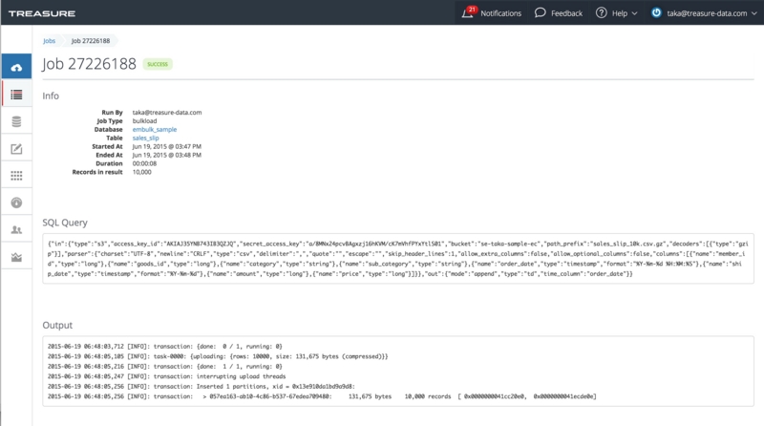Click the Treasure logo
The width and height of the screenshot is (764, 426).
coord(42,13)
